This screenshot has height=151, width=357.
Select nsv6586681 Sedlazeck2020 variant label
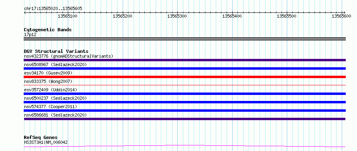coord(55,115)
